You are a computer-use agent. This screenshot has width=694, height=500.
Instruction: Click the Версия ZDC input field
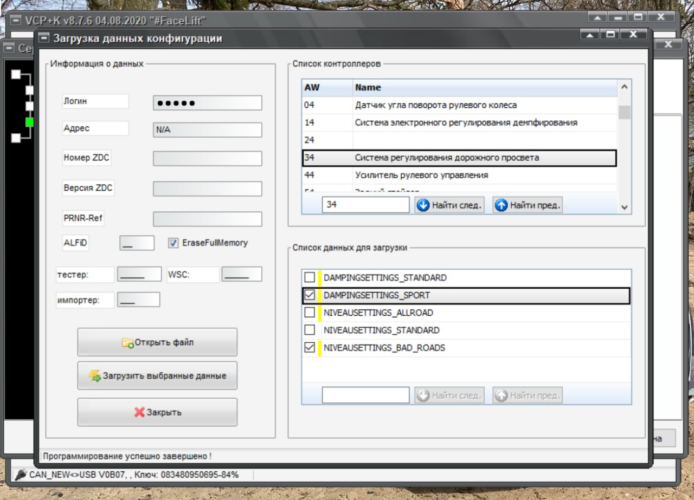click(208, 189)
